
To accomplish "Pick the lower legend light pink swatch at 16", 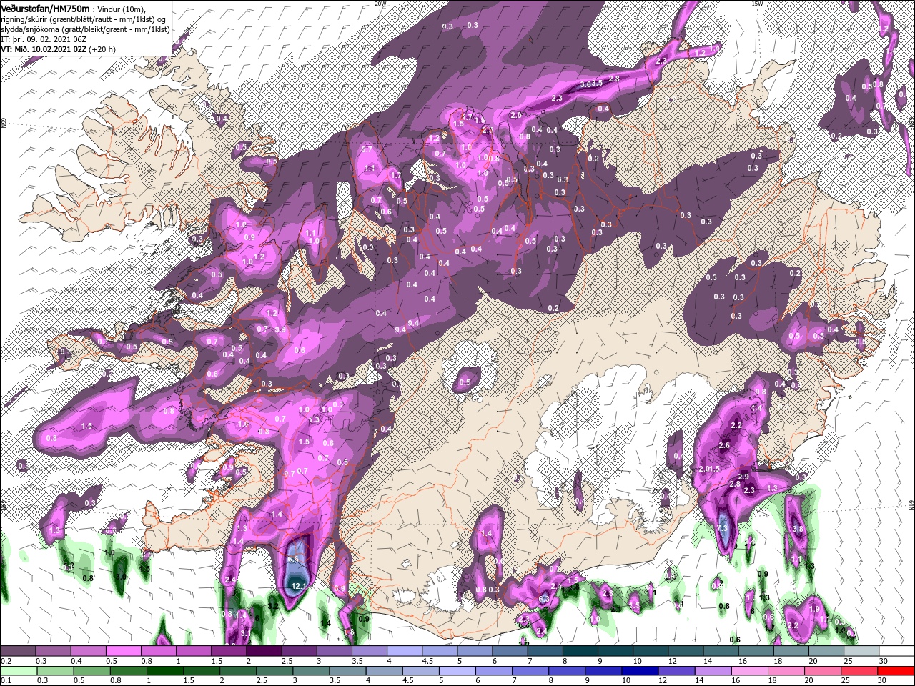I will 750,670.
